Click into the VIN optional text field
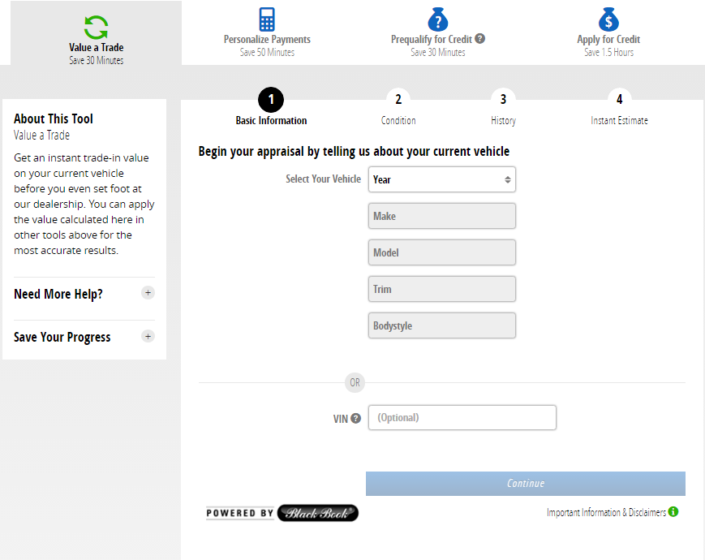The height and width of the screenshot is (560, 705). [462, 417]
